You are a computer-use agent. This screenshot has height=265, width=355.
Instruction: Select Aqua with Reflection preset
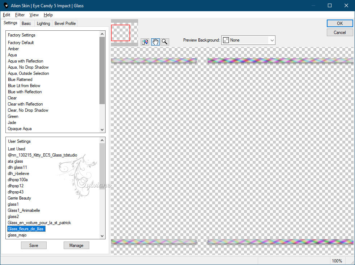25,61
